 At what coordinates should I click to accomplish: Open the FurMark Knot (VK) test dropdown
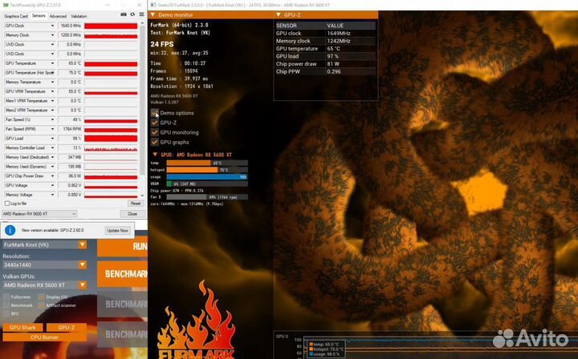click(82, 244)
